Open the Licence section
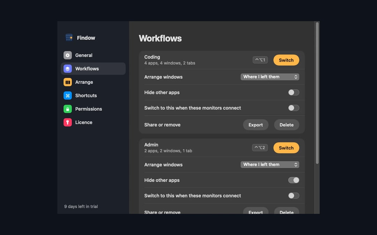This screenshot has height=235, width=377. (x=93, y=122)
